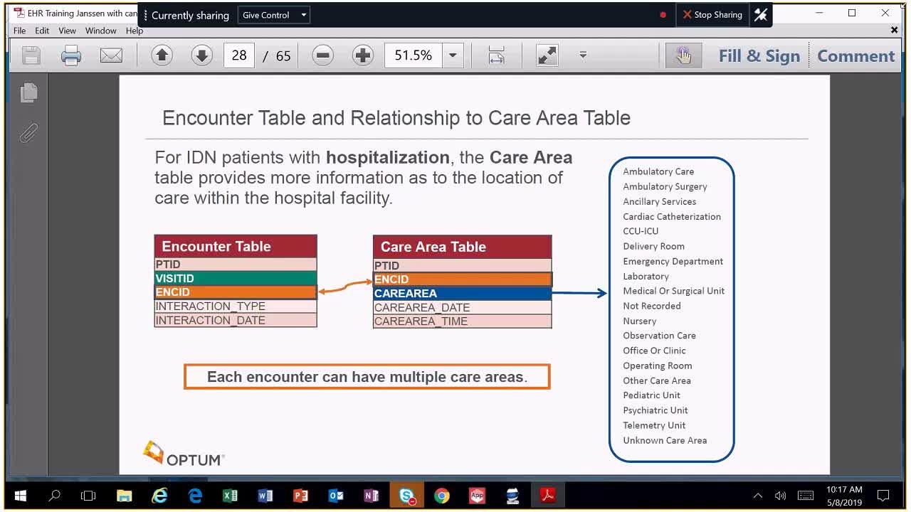
Task: Expand the toolbar customize dropdown arrow
Action: tap(583, 55)
